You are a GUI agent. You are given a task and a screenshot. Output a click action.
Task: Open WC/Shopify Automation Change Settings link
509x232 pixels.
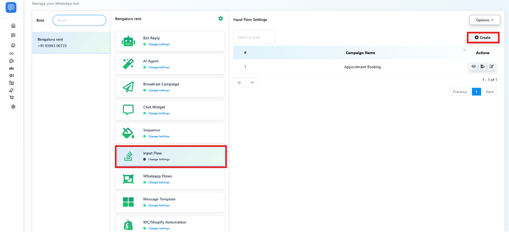(x=159, y=228)
